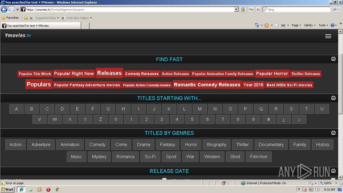Open the address bar URL dropdown
Image resolution: width=343 pixels, height=193 pixels.
pyautogui.click(x=236, y=9)
